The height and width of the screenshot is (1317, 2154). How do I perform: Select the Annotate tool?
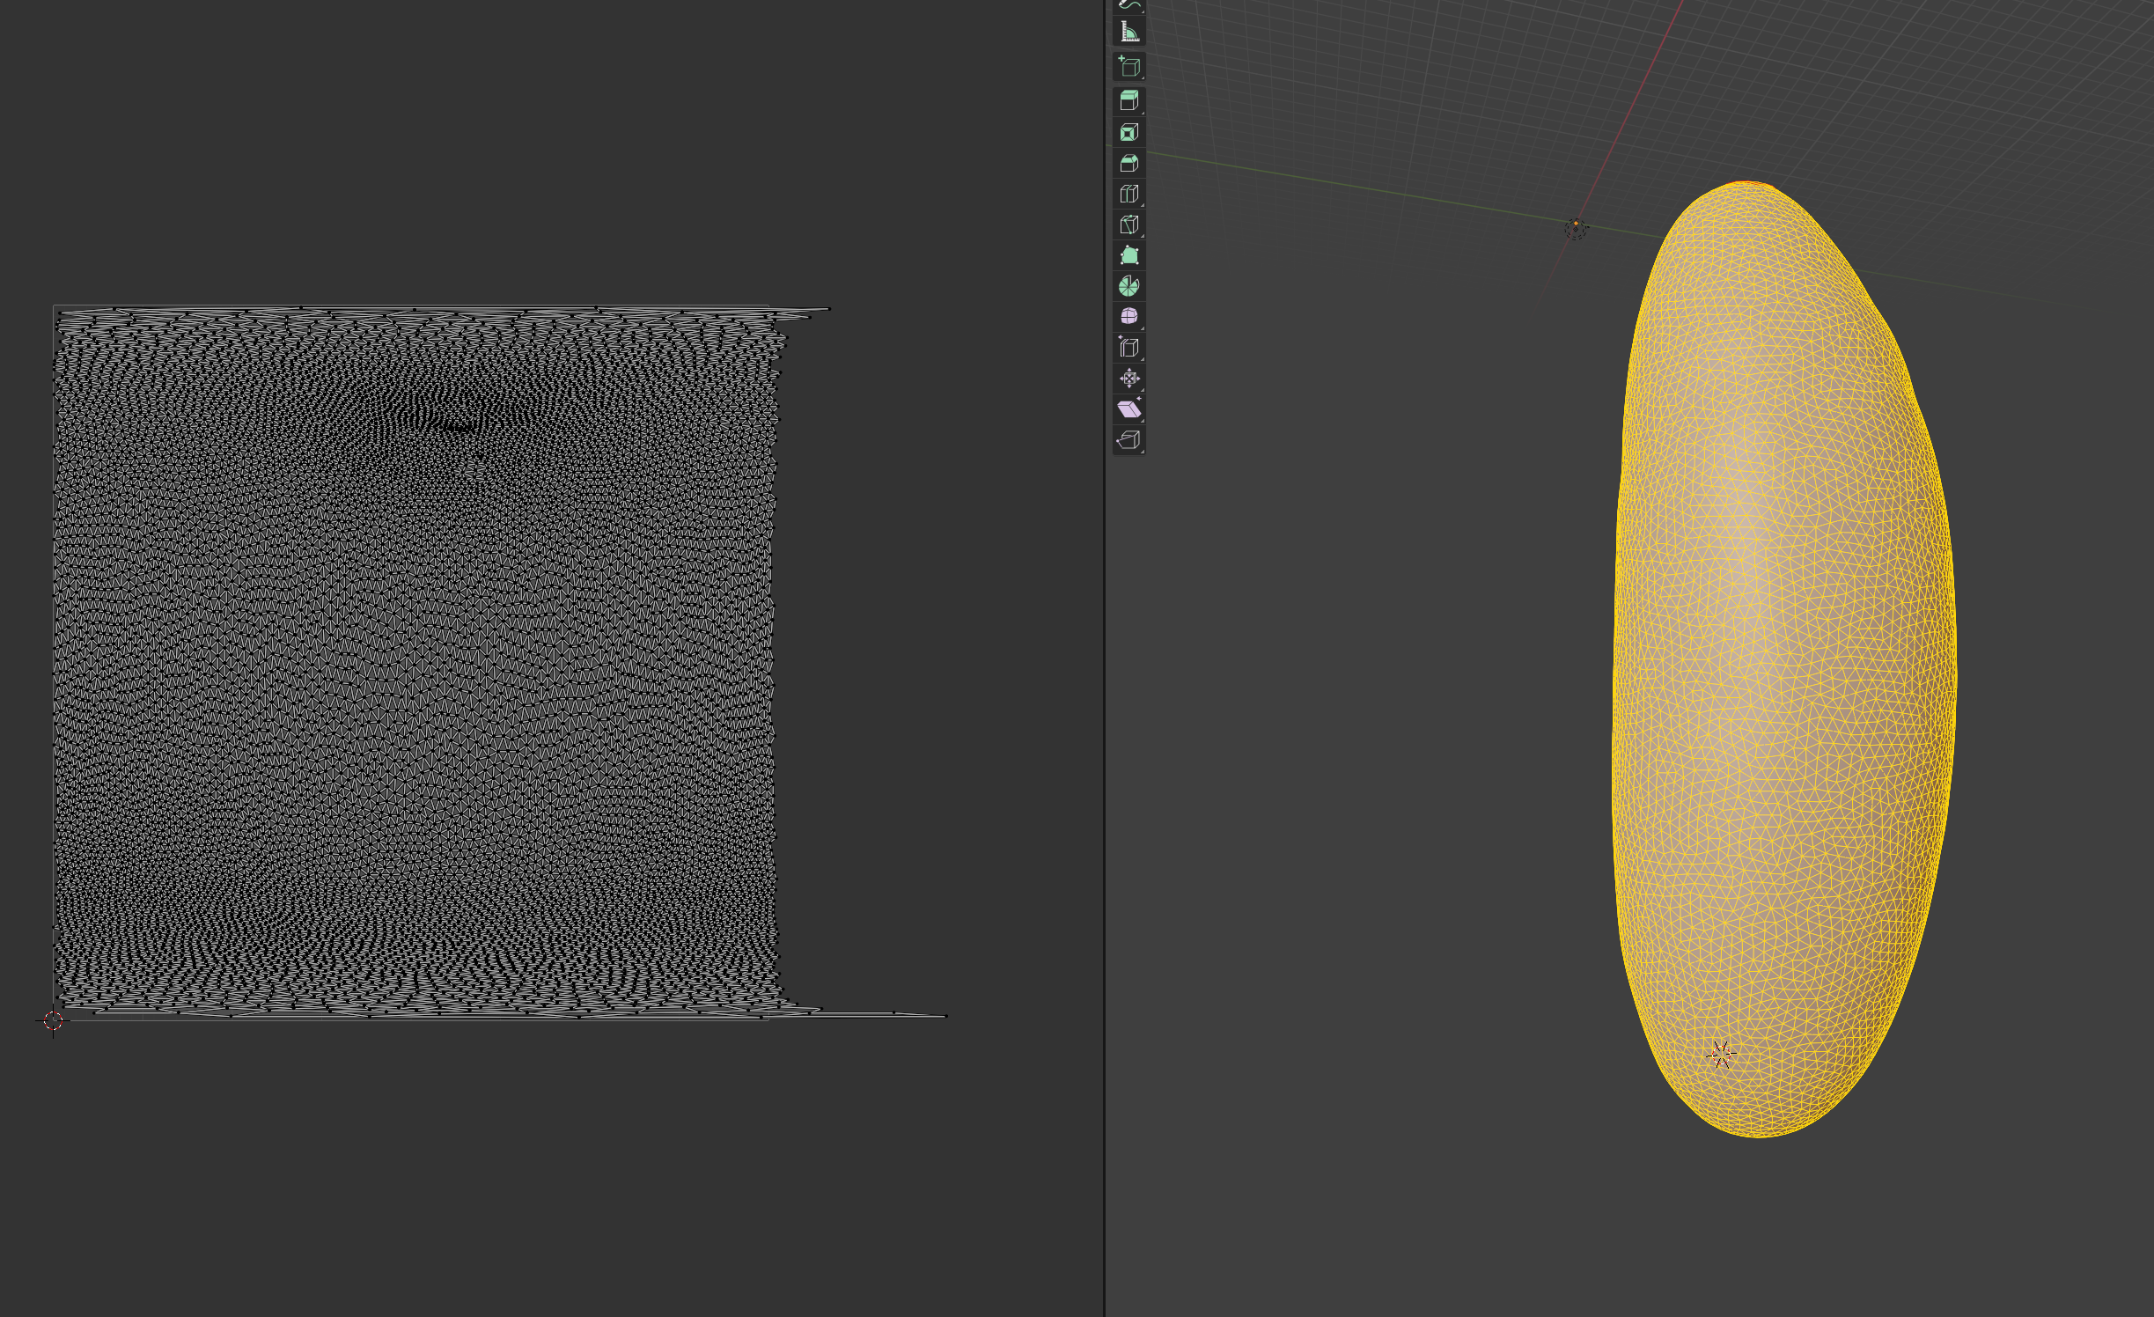[1128, 5]
